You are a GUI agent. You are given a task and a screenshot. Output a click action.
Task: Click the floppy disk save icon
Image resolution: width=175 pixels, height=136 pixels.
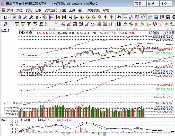168,17
